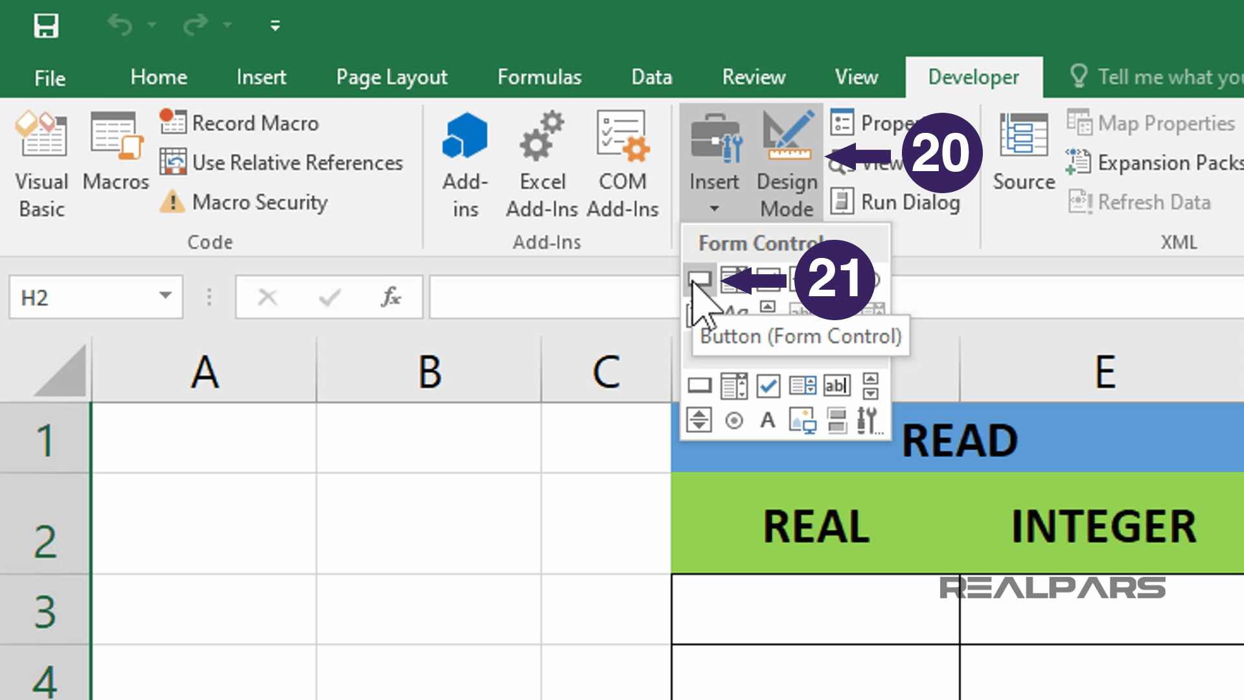Open COM Add-Ins
This screenshot has height=700, width=1244.
tap(623, 162)
